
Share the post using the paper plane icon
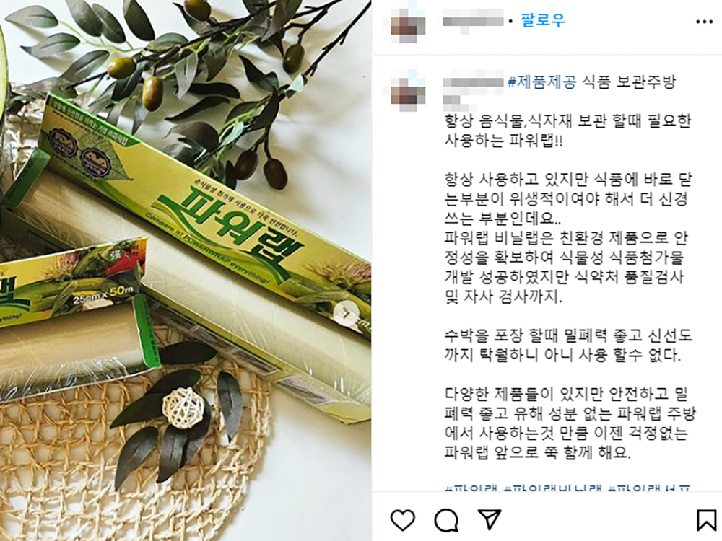[x=490, y=519]
